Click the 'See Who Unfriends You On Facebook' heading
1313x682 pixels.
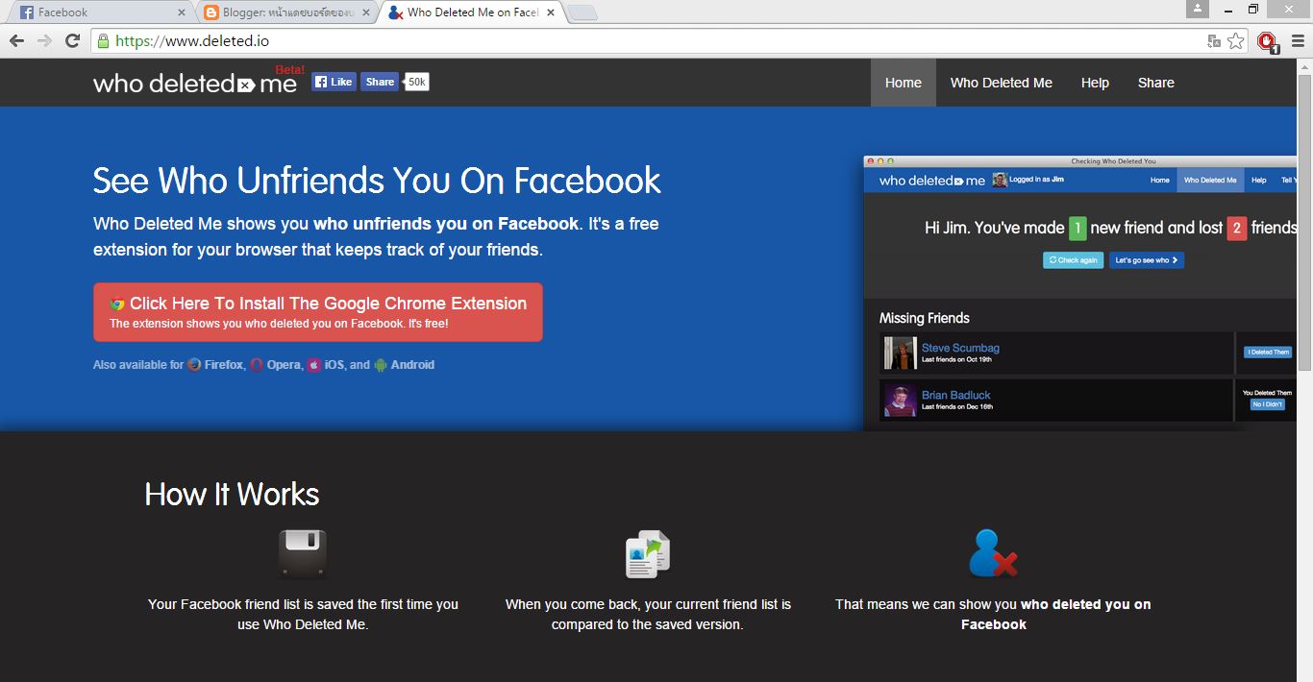pos(377,181)
